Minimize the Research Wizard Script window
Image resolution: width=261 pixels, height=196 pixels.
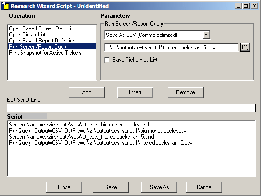239,6
